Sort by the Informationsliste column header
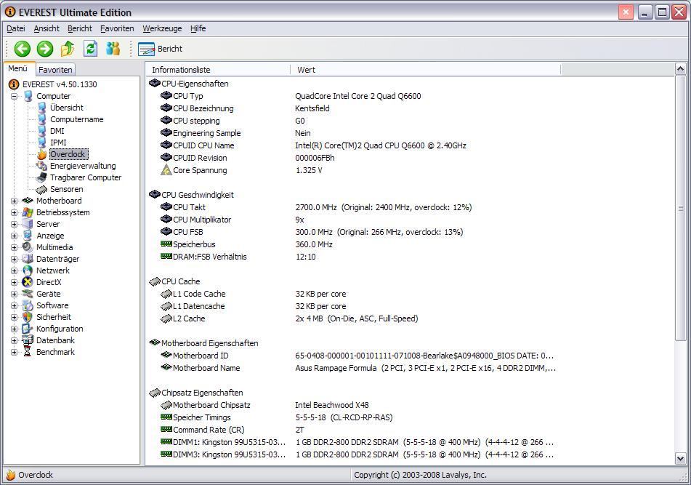This screenshot has width=691, height=485. 218,70
